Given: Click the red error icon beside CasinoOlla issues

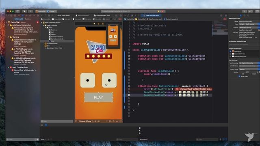Looking at the screenshot, I should coord(38,22).
